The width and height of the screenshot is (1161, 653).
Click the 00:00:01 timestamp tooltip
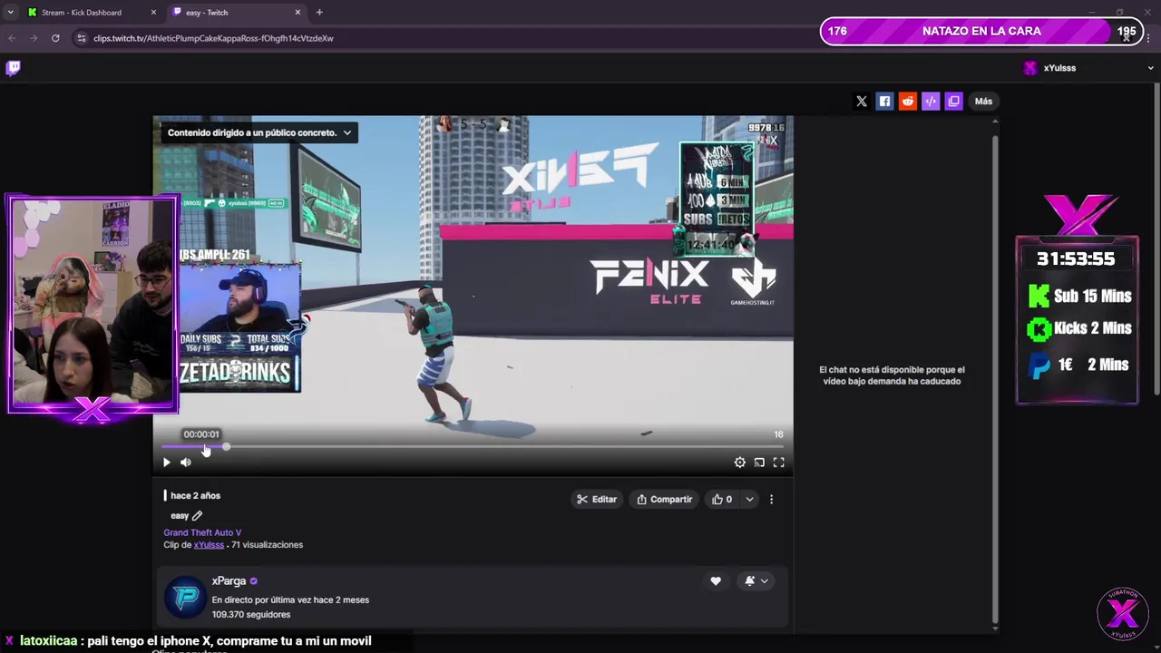[201, 434]
